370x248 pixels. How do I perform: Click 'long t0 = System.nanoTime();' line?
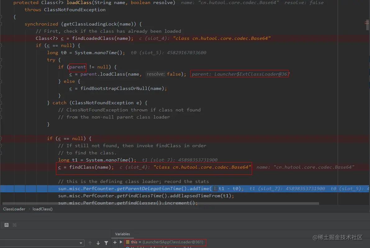[86, 53]
